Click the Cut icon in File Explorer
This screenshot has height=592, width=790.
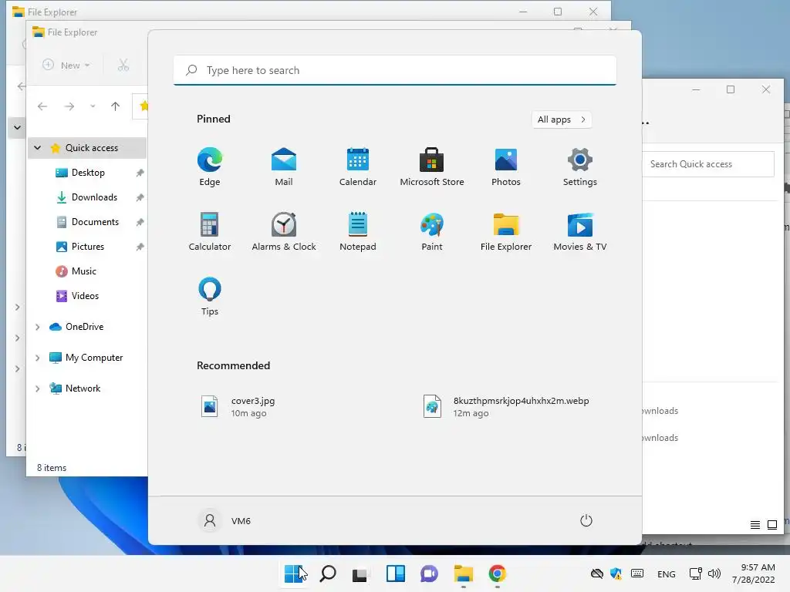tap(123, 66)
